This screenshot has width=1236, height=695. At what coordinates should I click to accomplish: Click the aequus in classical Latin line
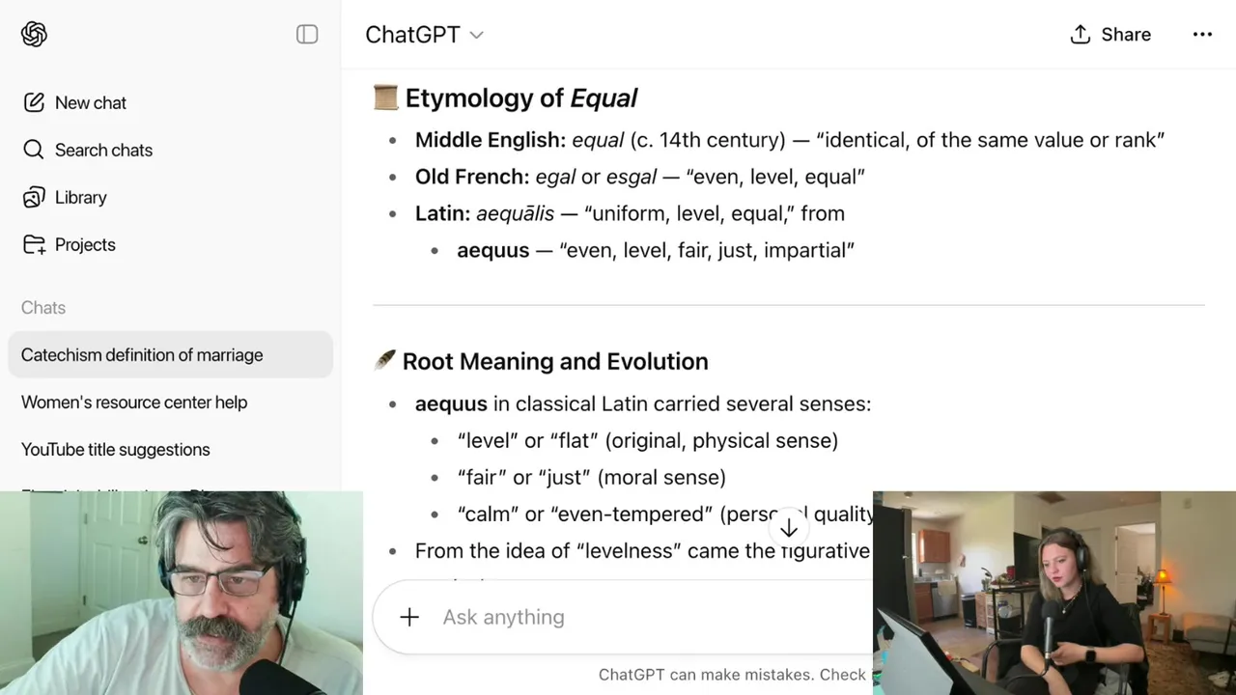coord(643,403)
